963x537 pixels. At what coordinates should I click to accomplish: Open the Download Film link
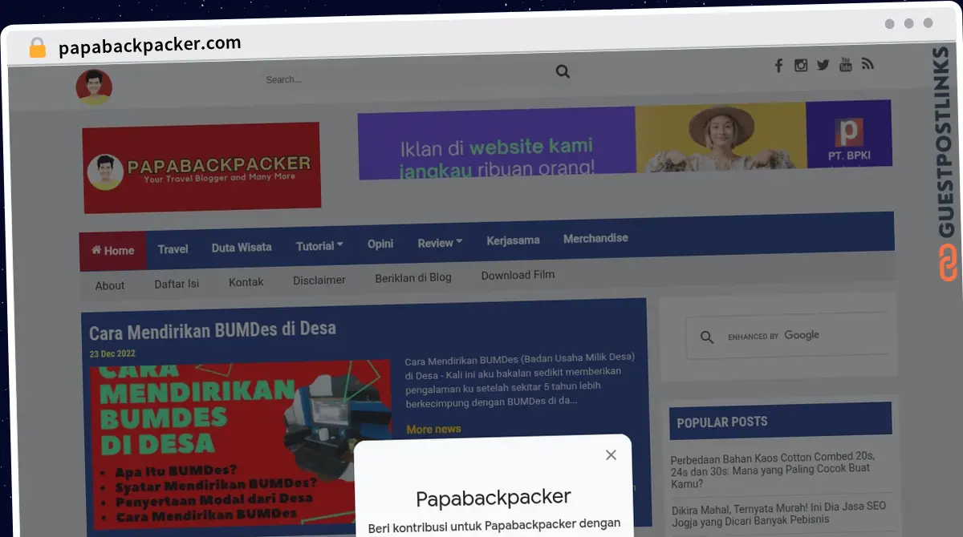518,275
